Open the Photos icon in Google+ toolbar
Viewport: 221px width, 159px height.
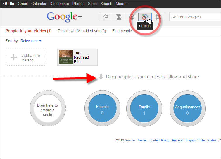(119, 17)
